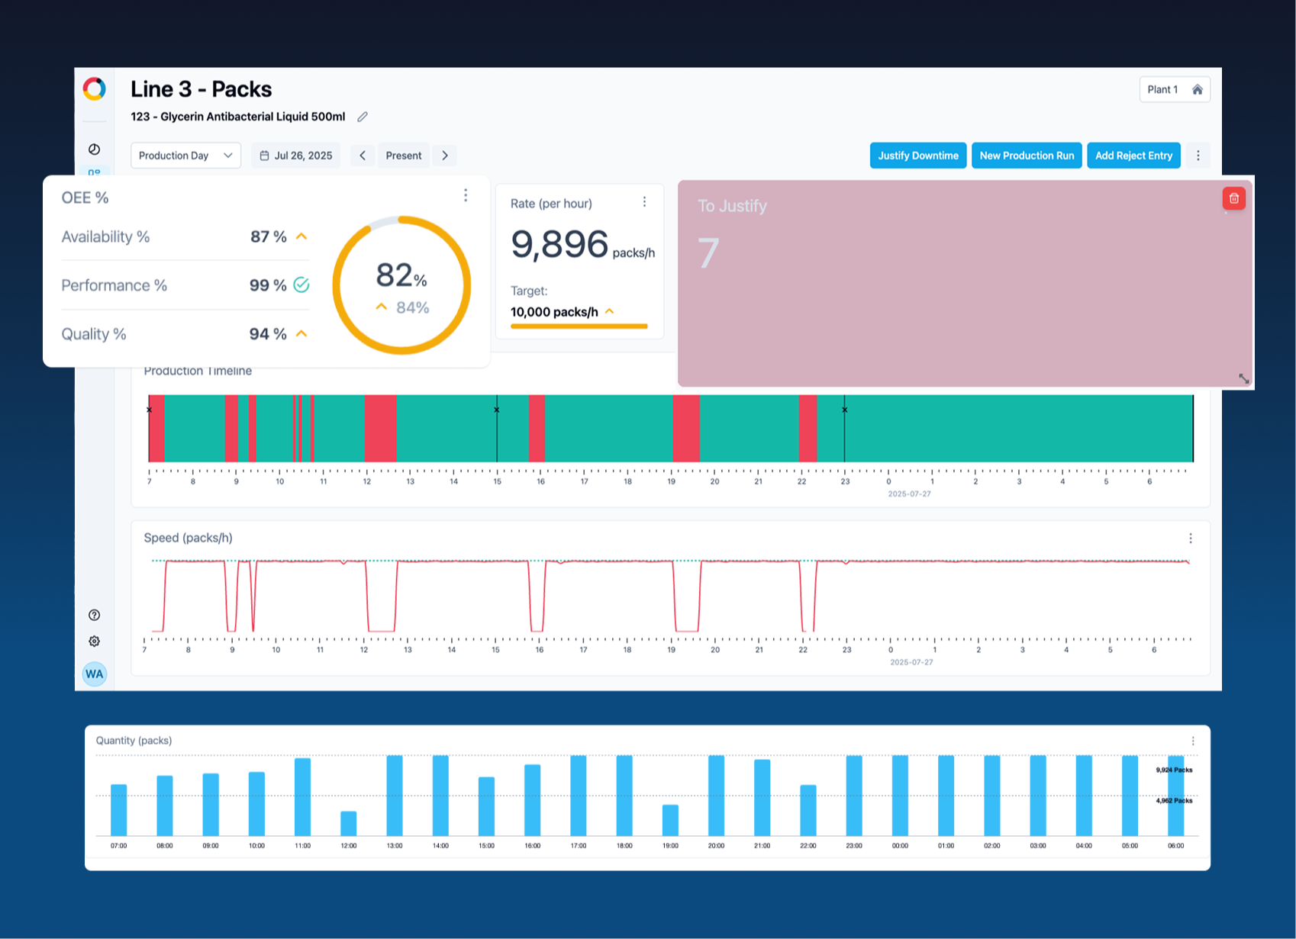Select the 22:00 quantity bar
The width and height of the screenshot is (1296, 939).
(x=808, y=811)
